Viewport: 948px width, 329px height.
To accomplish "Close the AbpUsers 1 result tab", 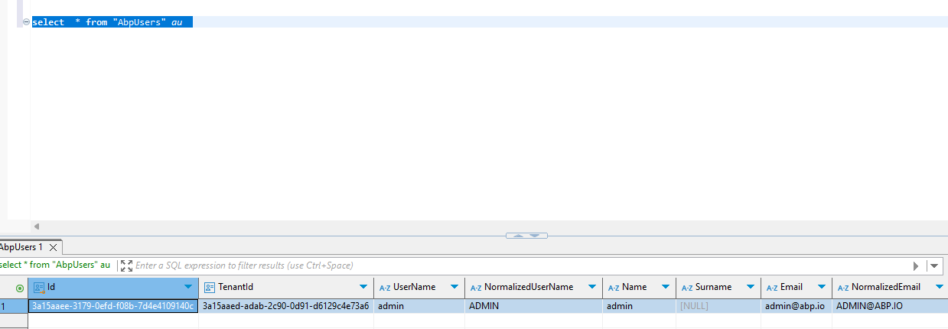I will pos(53,248).
